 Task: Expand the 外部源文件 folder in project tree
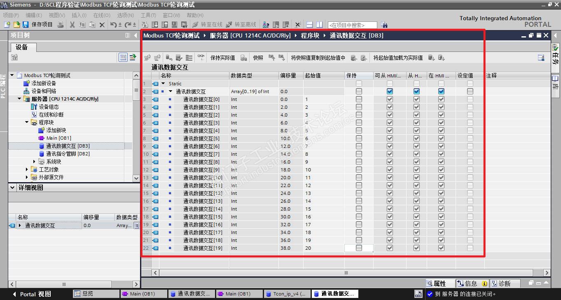[27, 177]
